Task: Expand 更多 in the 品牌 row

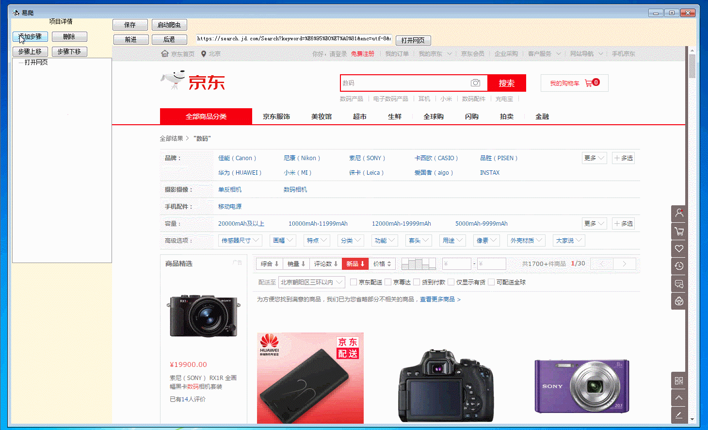Action: coord(594,158)
